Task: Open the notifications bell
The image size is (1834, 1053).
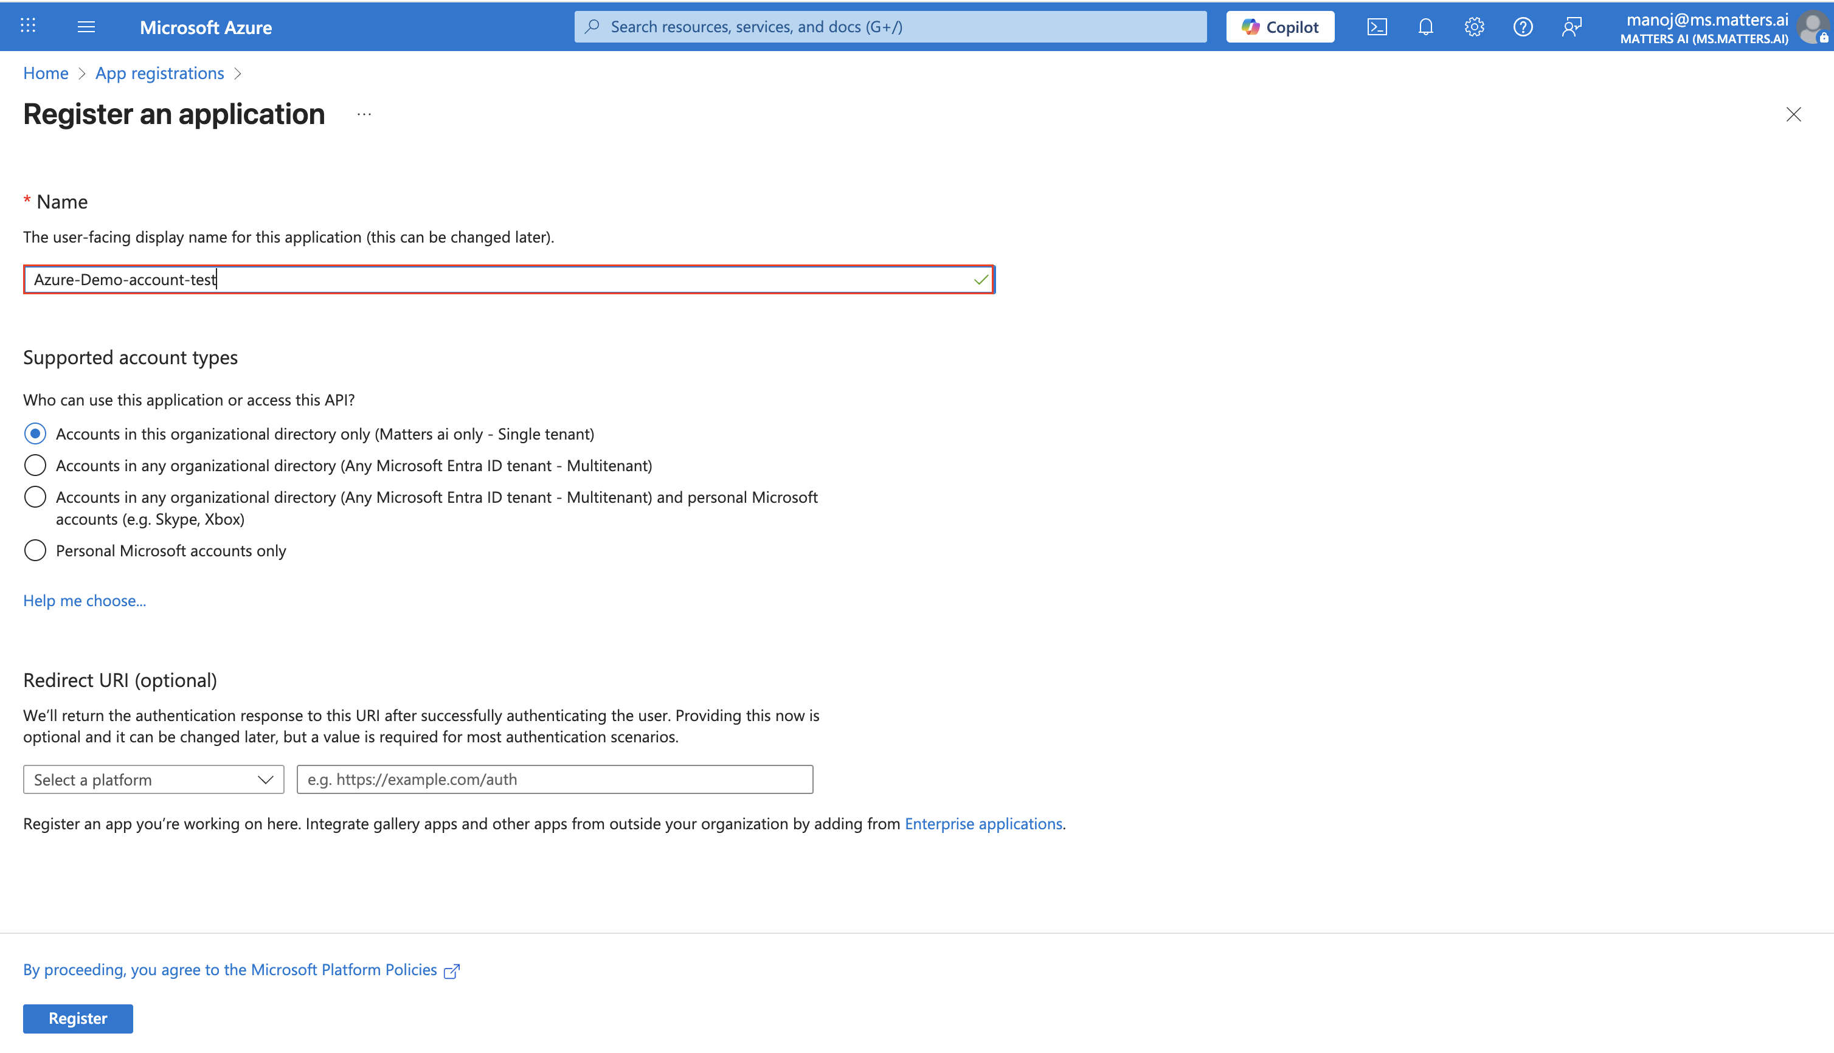Action: pyautogui.click(x=1425, y=27)
